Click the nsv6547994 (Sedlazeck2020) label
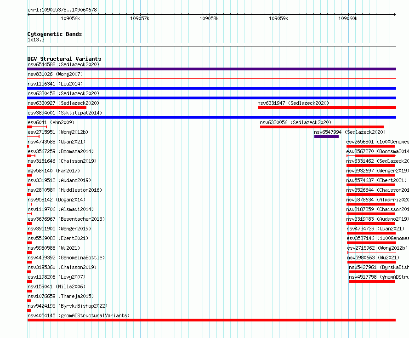This screenshot has width=409, height=338. (x=350, y=132)
